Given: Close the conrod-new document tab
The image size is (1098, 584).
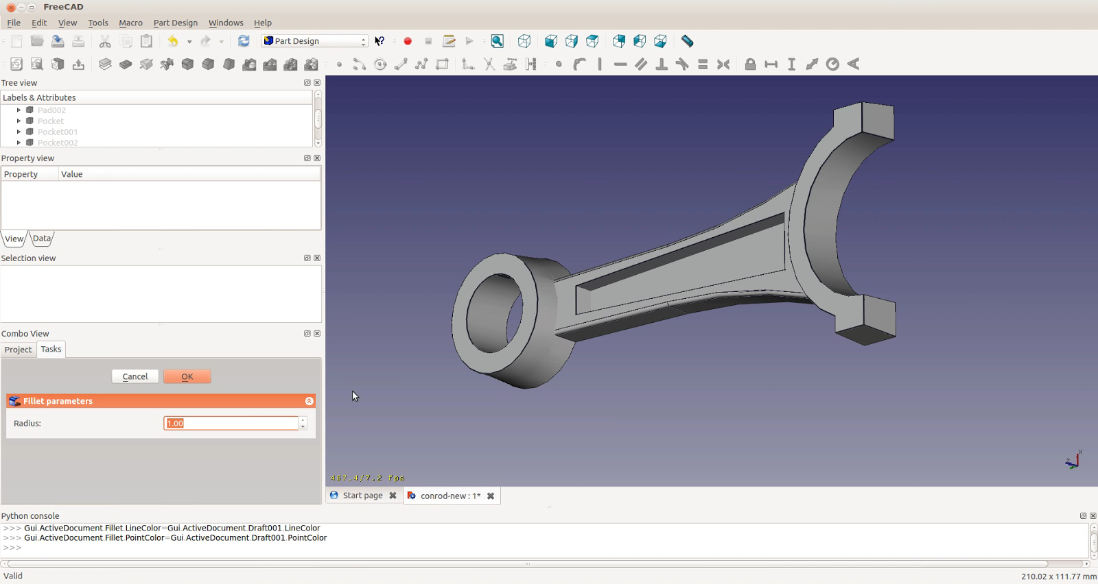Looking at the screenshot, I should [x=491, y=496].
